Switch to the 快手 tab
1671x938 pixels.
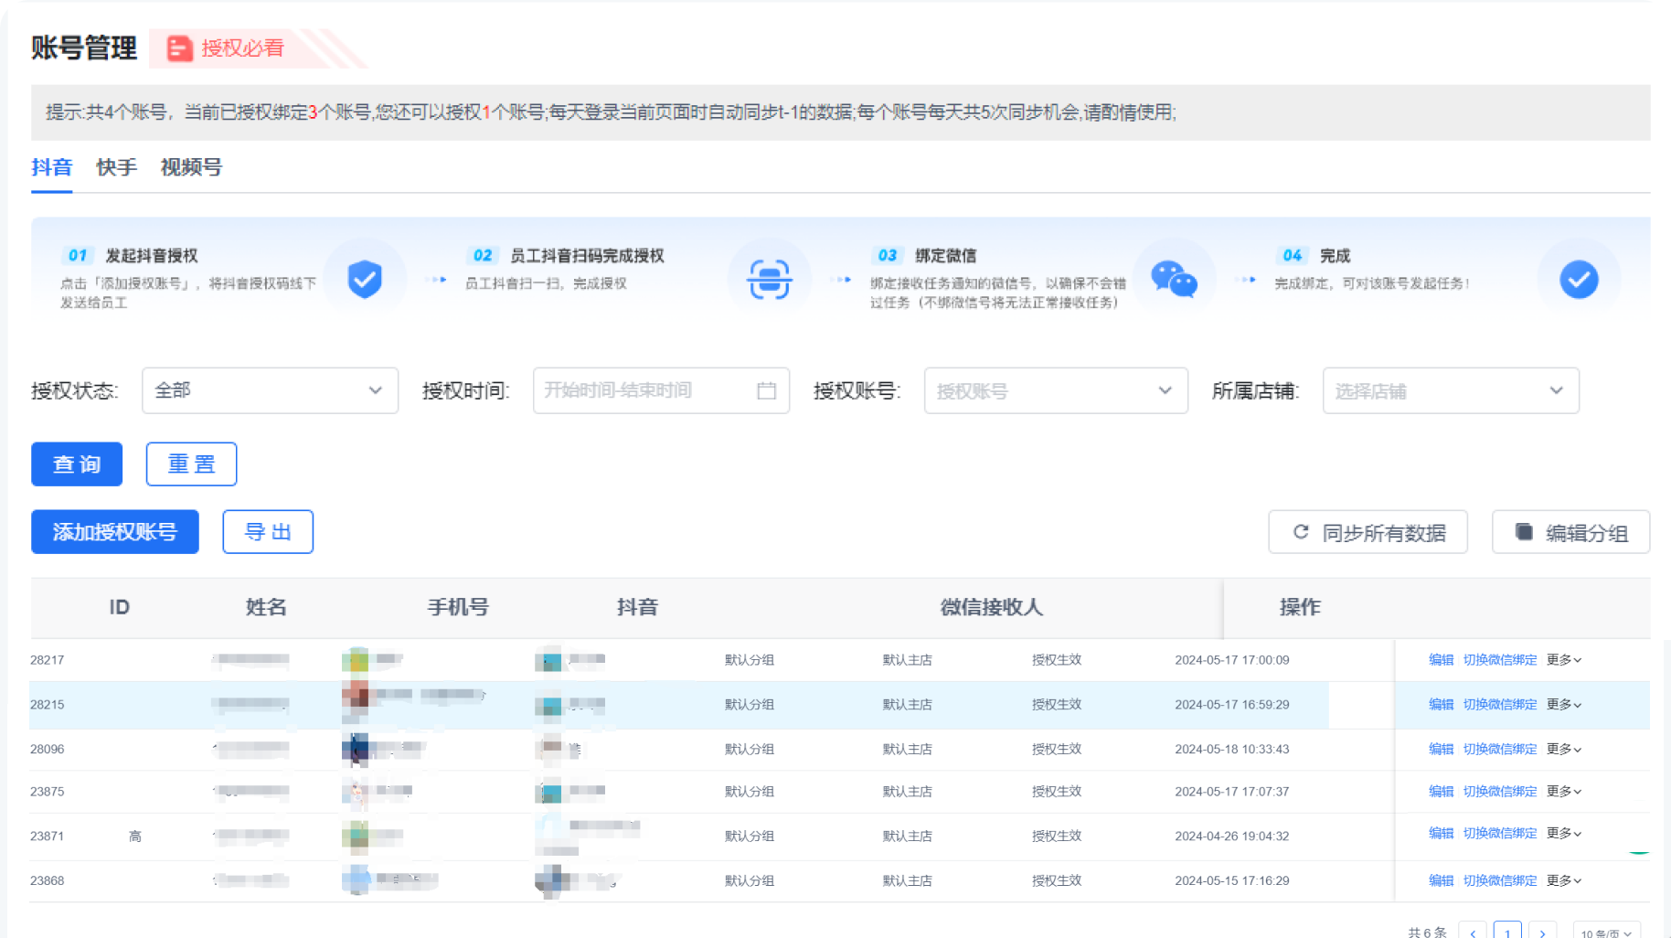click(x=116, y=167)
